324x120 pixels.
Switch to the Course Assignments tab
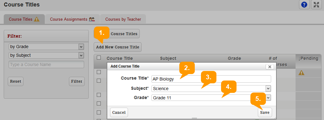pyautogui.click(x=73, y=19)
